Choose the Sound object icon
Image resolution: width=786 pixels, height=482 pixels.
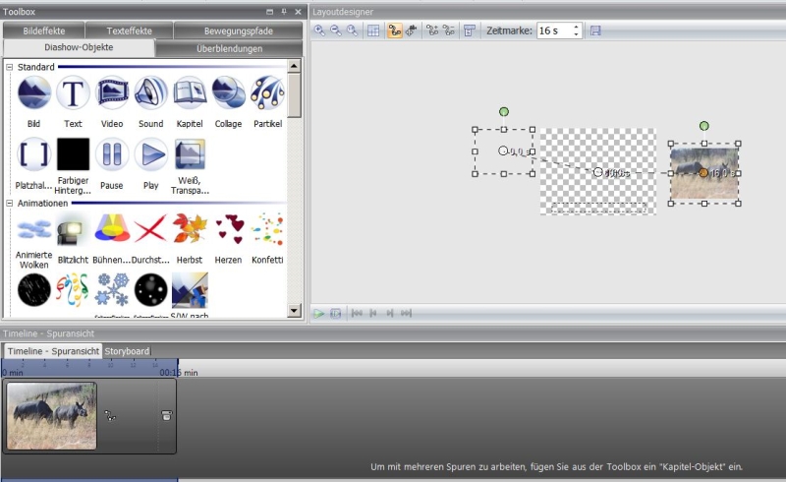pos(150,94)
